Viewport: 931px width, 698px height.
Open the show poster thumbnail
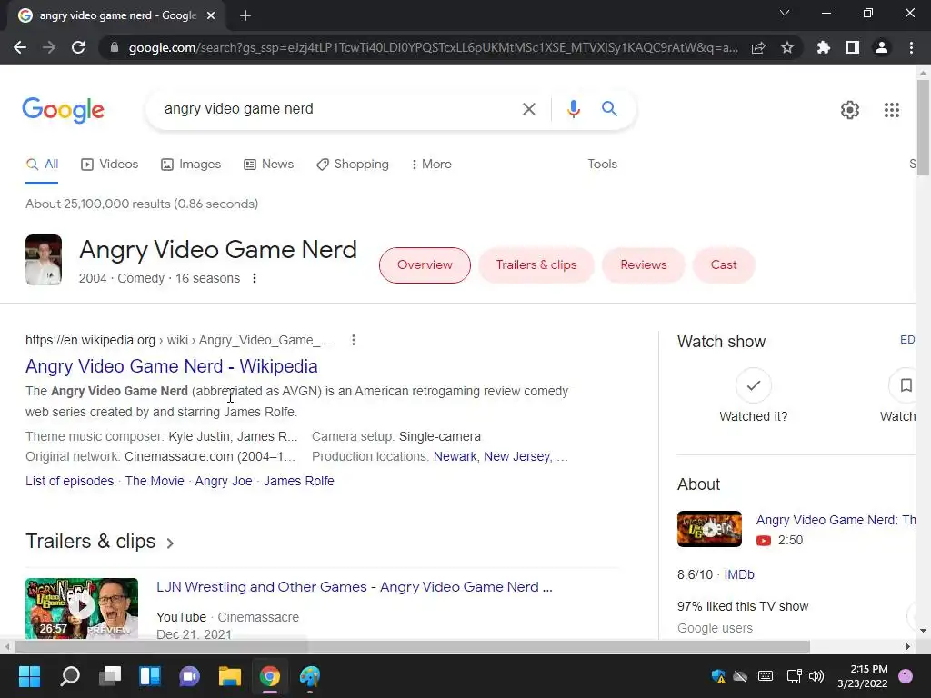tap(44, 260)
